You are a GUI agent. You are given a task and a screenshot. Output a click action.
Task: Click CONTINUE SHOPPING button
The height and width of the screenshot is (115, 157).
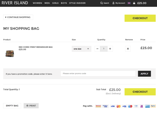pos(18,17)
